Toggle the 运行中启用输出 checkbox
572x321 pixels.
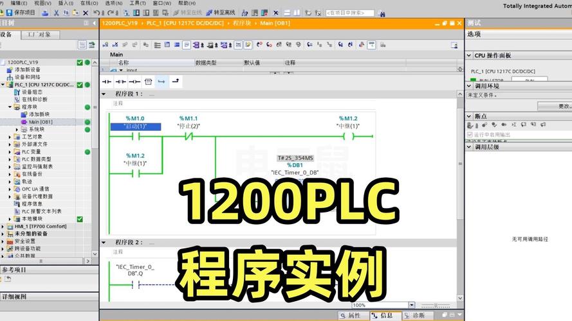click(x=470, y=135)
